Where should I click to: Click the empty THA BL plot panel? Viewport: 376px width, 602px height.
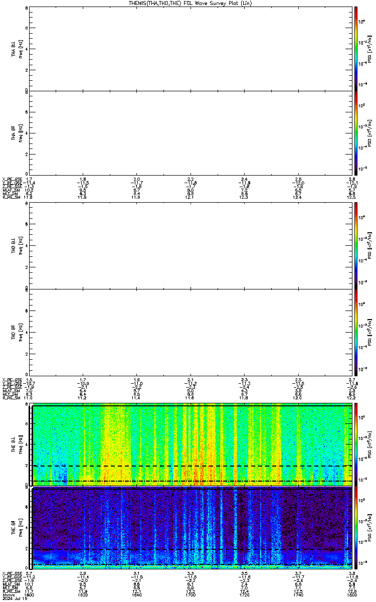click(x=190, y=49)
